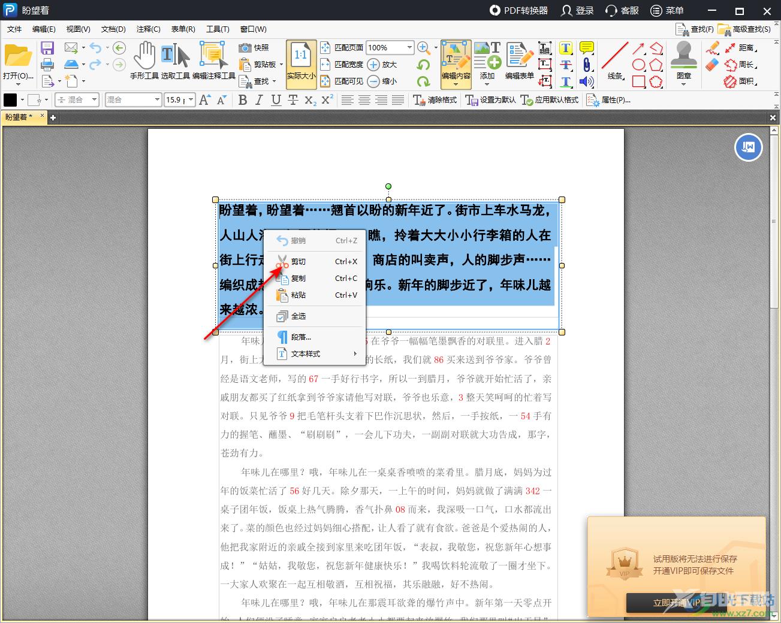Toggle Italic formatting

(260, 100)
